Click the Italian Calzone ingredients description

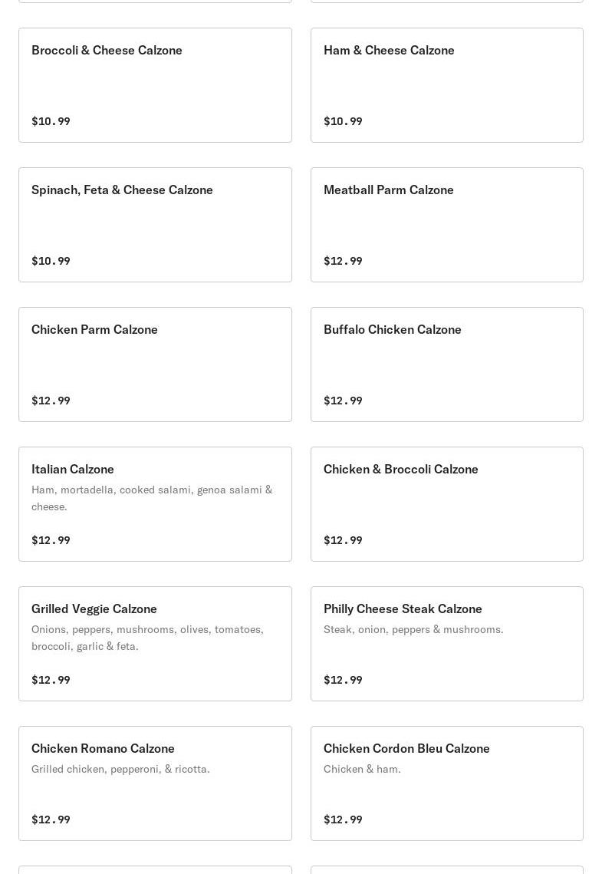tap(151, 497)
